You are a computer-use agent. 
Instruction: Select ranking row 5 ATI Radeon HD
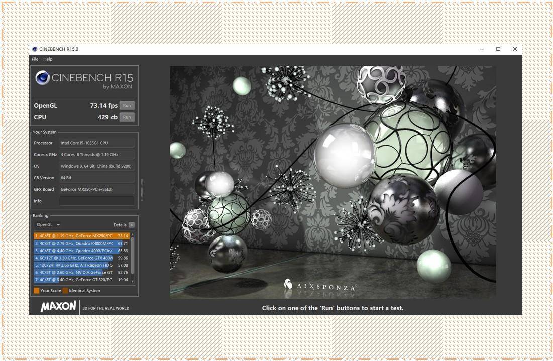81,265
